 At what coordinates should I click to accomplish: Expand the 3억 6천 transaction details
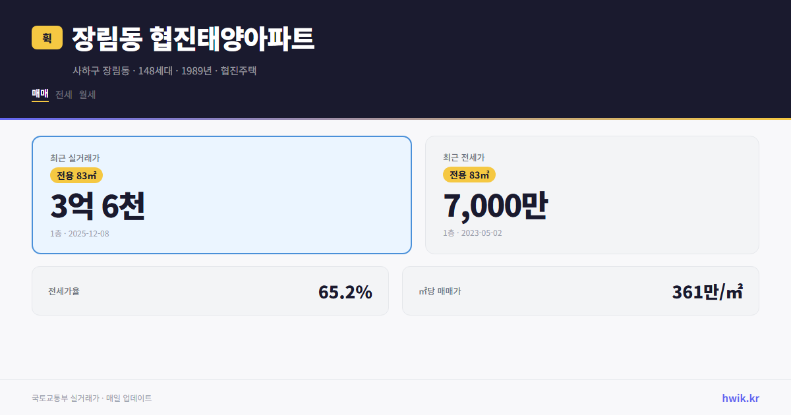point(99,206)
